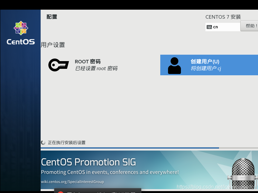Click the 已经设置 root 密码 status text

point(96,68)
